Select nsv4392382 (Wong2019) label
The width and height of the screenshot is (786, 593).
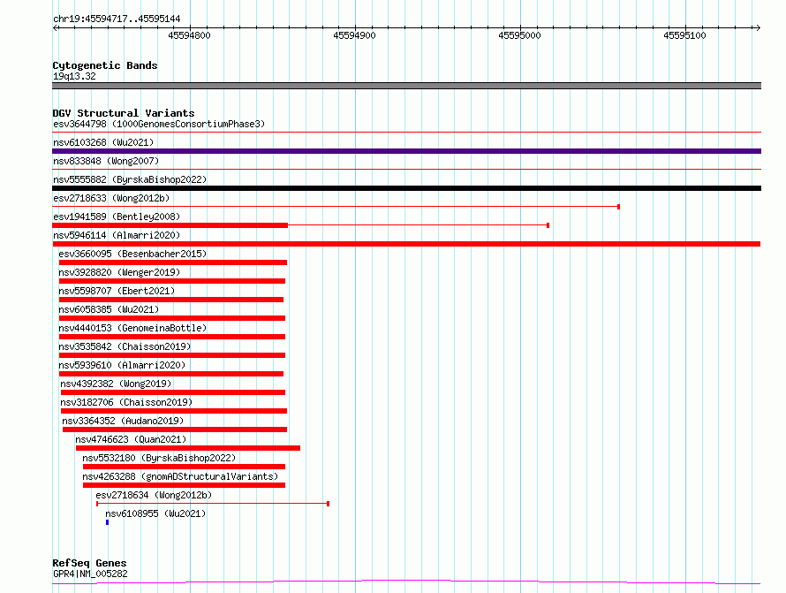click(x=116, y=384)
